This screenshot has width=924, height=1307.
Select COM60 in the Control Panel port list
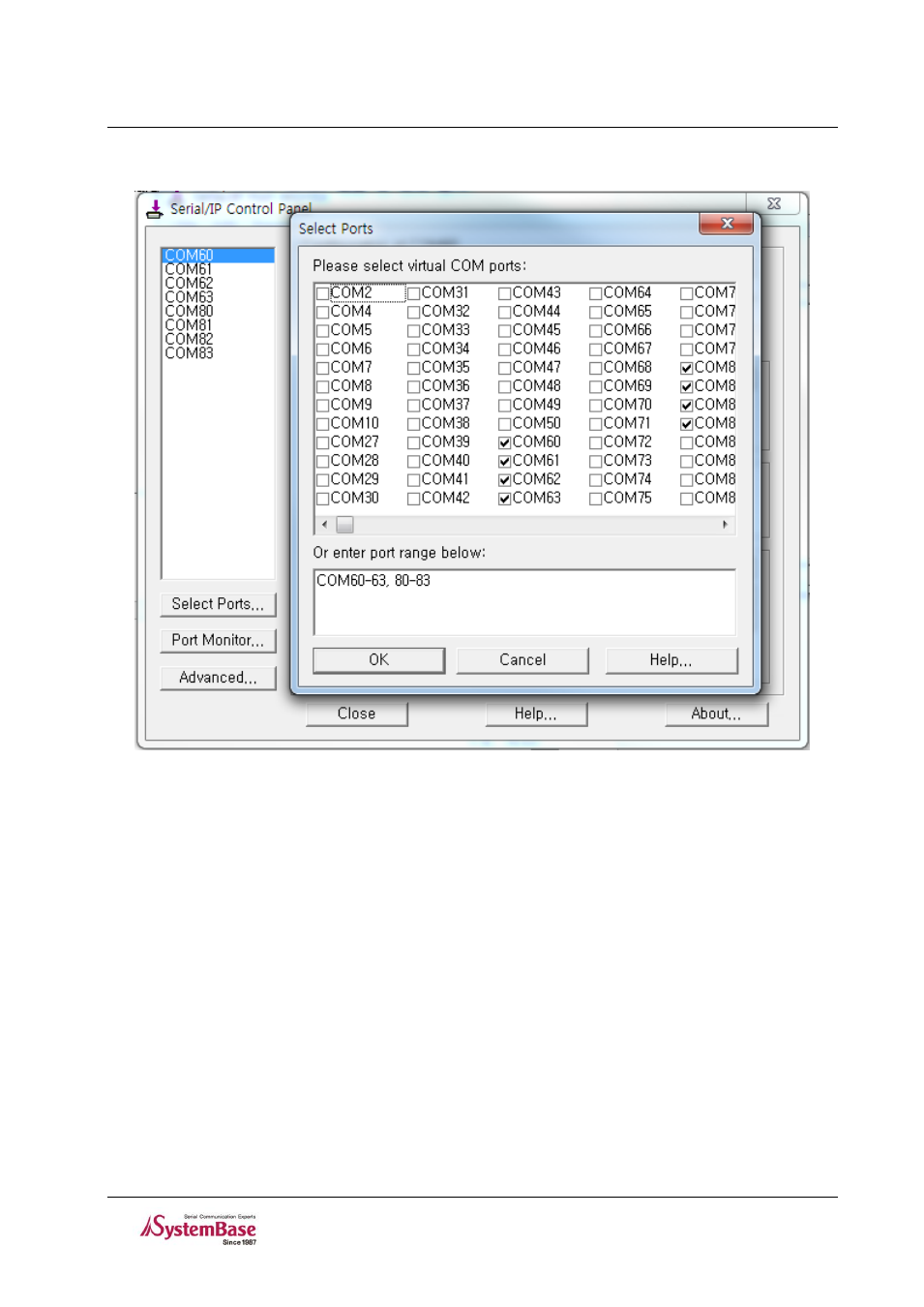point(218,256)
